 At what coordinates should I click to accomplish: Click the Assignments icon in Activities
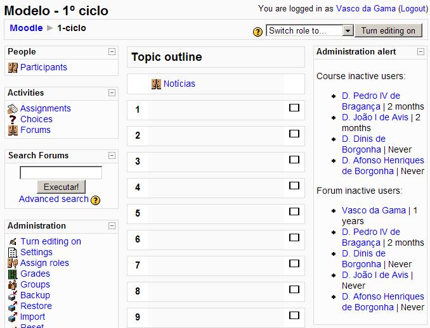click(12, 109)
